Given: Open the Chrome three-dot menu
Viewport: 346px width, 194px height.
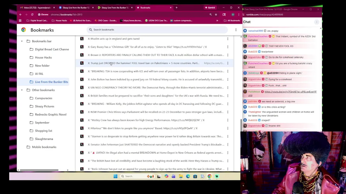Looking at the screenshot, I should [239, 15].
